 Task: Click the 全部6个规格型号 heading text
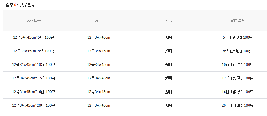(x=20, y=5)
